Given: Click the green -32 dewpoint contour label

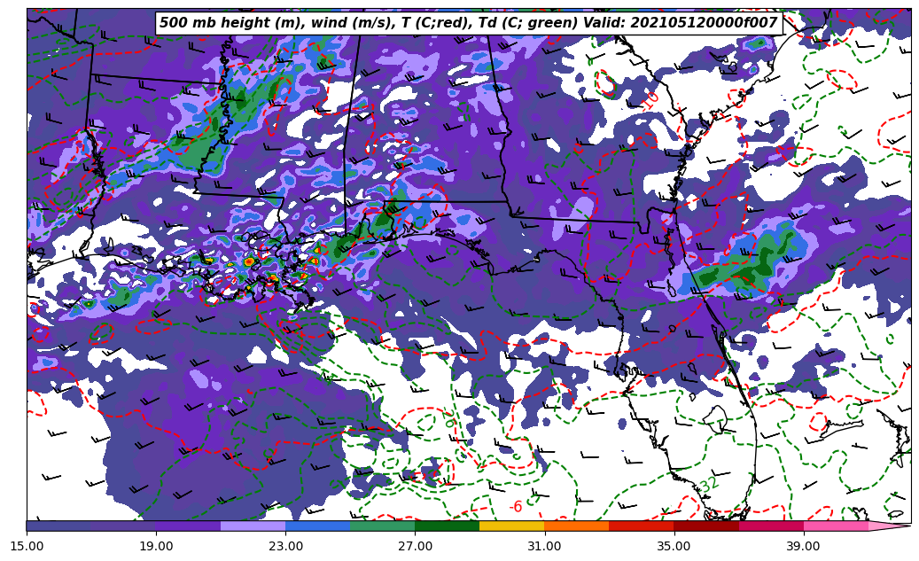Looking at the screenshot, I should coord(706,485).
